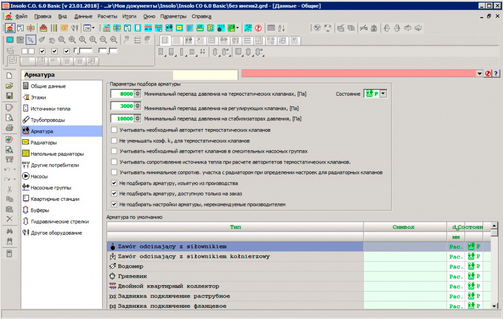Open the Файл menu
Screen dimensions: 503x319
(x=21, y=16)
